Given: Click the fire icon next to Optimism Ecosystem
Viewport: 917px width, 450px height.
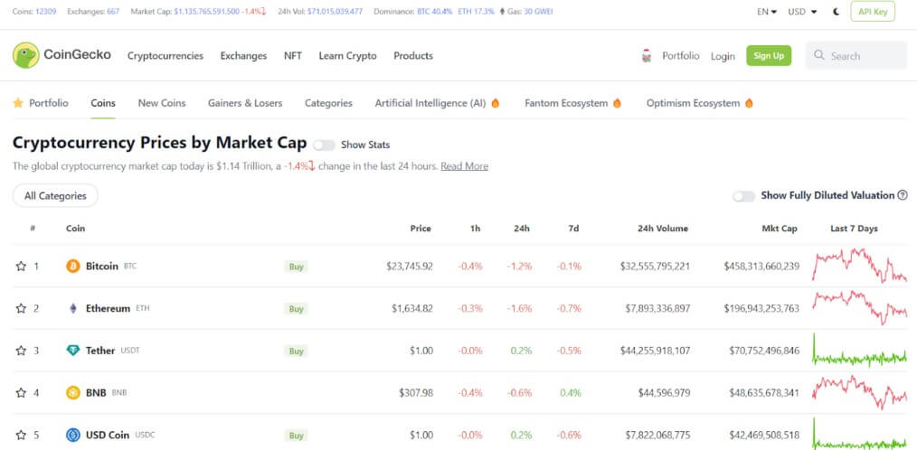Looking at the screenshot, I should point(749,103).
